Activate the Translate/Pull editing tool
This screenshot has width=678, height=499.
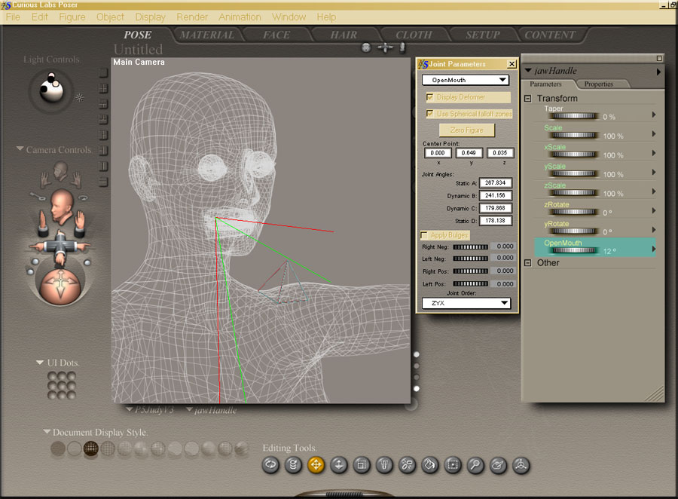tap(316, 465)
